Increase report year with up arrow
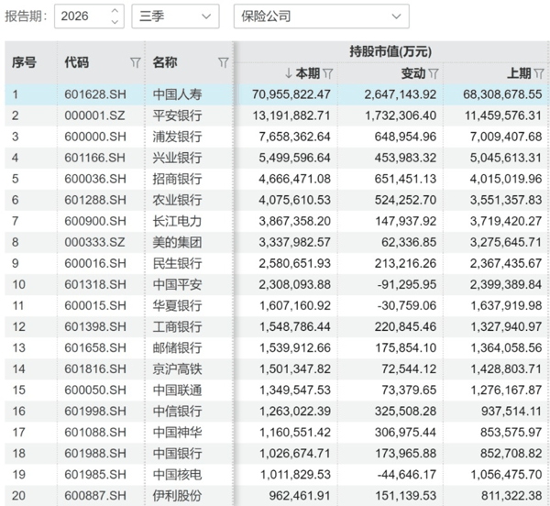Image resolution: width=550 pixels, height=506 pixels. click(x=115, y=11)
